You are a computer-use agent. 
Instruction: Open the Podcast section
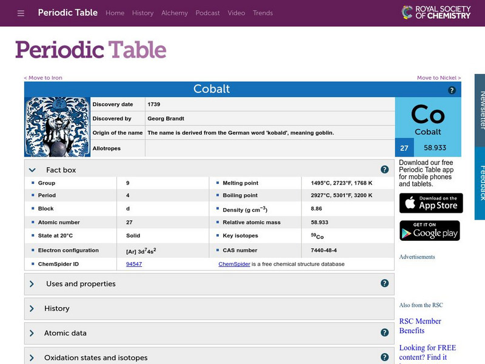pyautogui.click(x=208, y=13)
